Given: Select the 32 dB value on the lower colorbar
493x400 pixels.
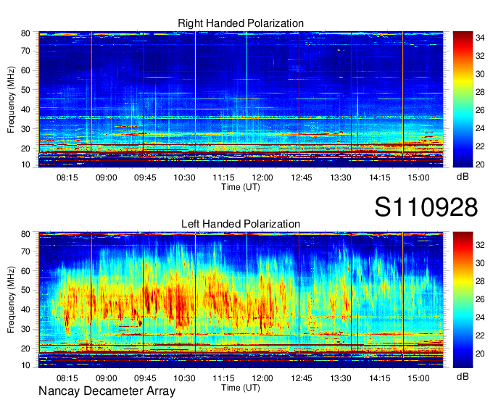Looking at the screenshot, I should coord(480,245).
